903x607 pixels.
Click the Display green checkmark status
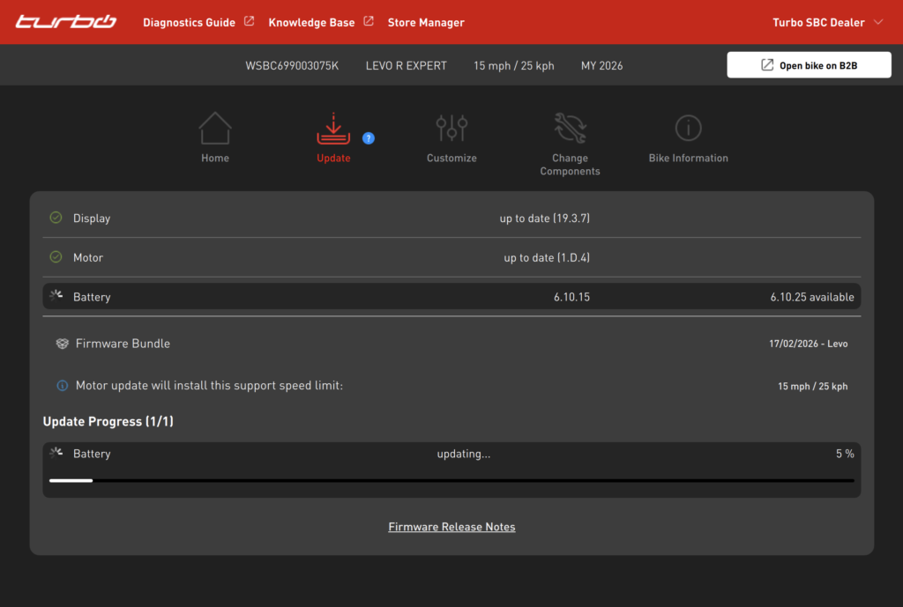coord(56,218)
